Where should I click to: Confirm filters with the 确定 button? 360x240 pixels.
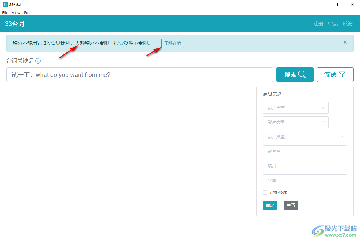(270, 205)
